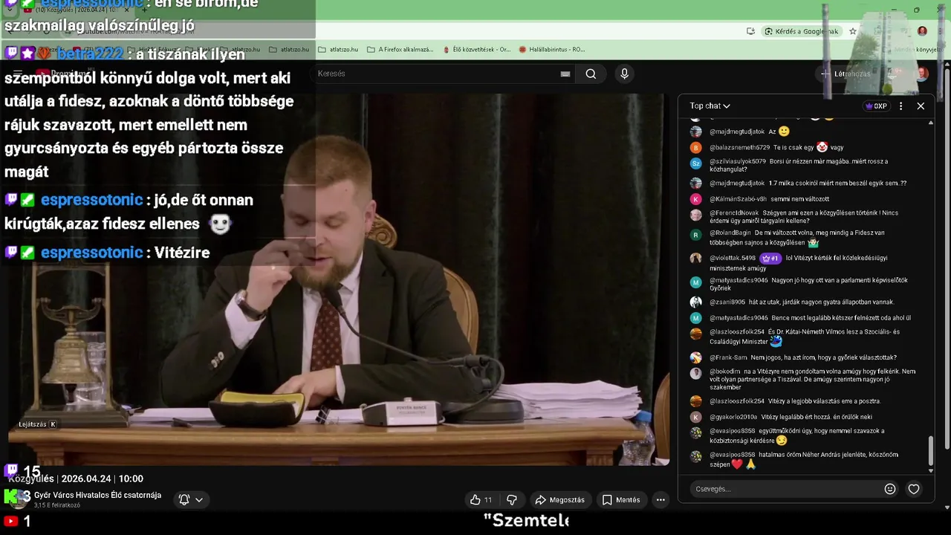Activate voice search microphone icon
The height and width of the screenshot is (535, 951).
624,74
